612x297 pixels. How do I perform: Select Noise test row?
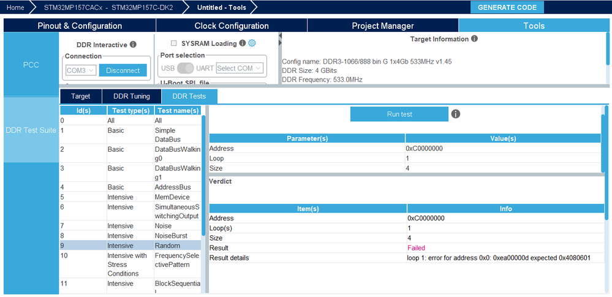pyautogui.click(x=130, y=225)
